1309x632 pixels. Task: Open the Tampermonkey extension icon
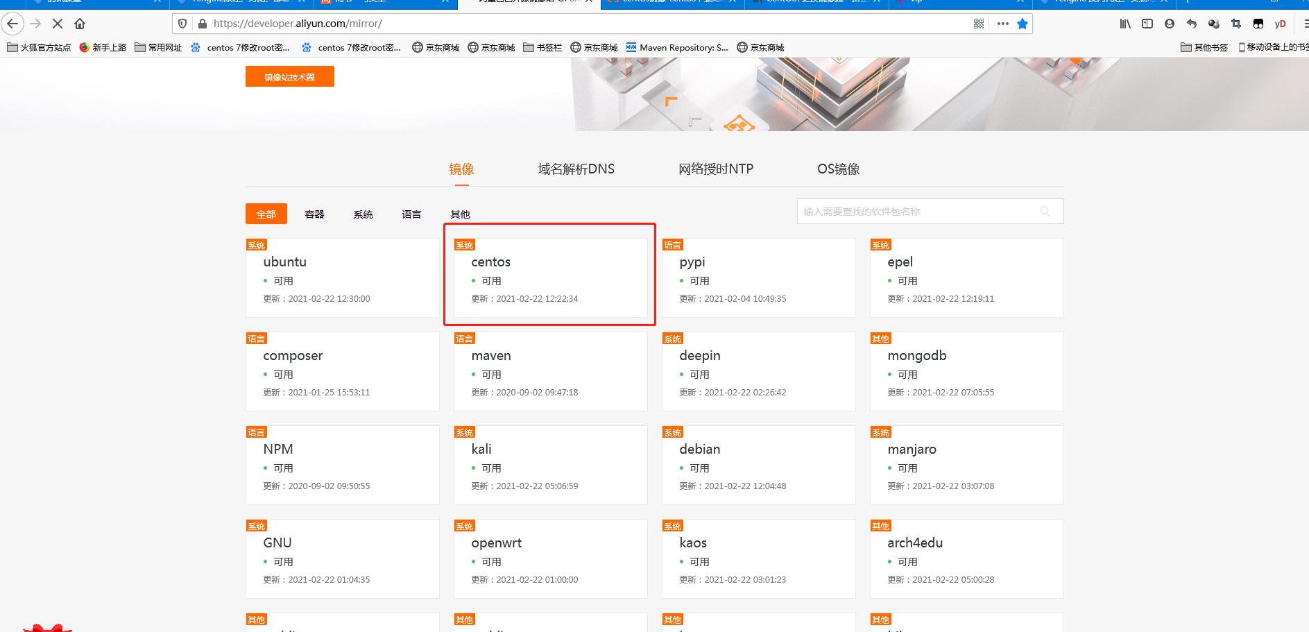1258,24
